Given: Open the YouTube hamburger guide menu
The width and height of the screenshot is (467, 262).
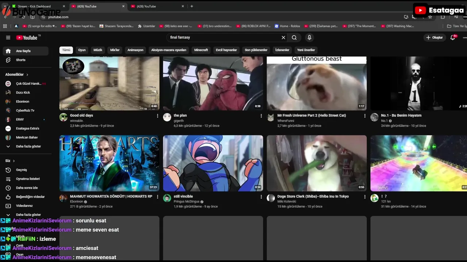Looking at the screenshot, I should pos(8,37).
